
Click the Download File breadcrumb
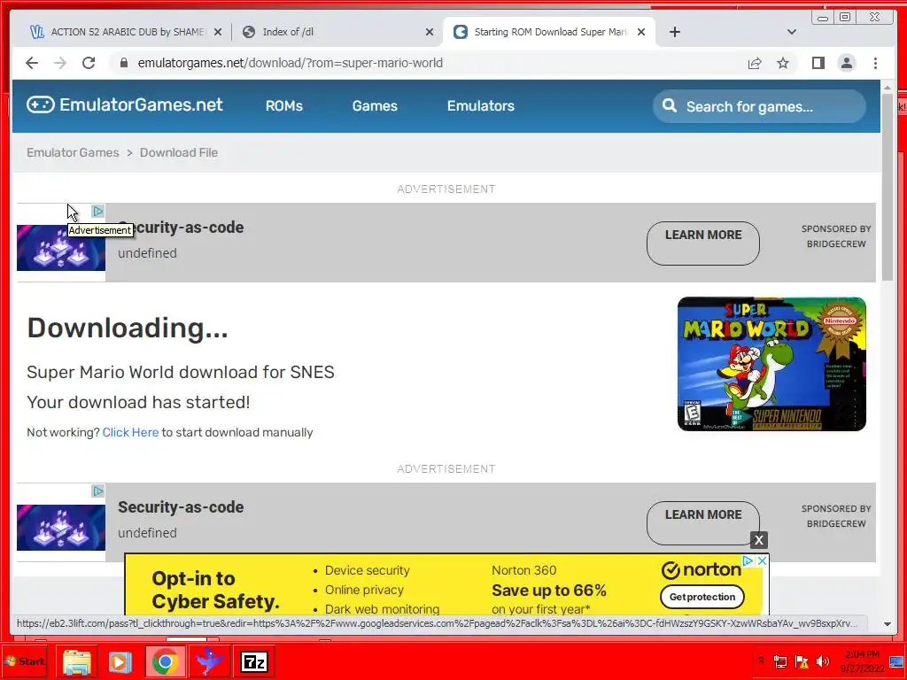[179, 152]
